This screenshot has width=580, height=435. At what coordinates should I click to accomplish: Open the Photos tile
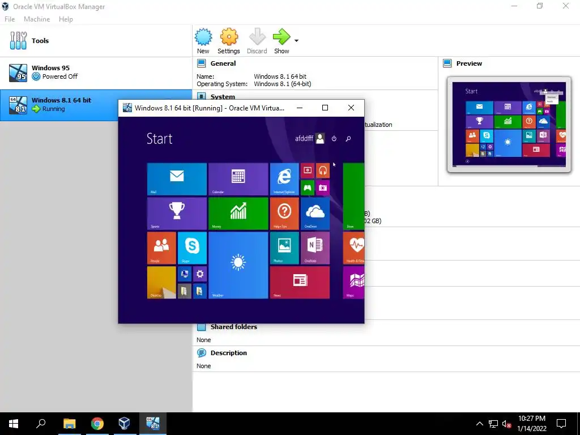[284, 248]
